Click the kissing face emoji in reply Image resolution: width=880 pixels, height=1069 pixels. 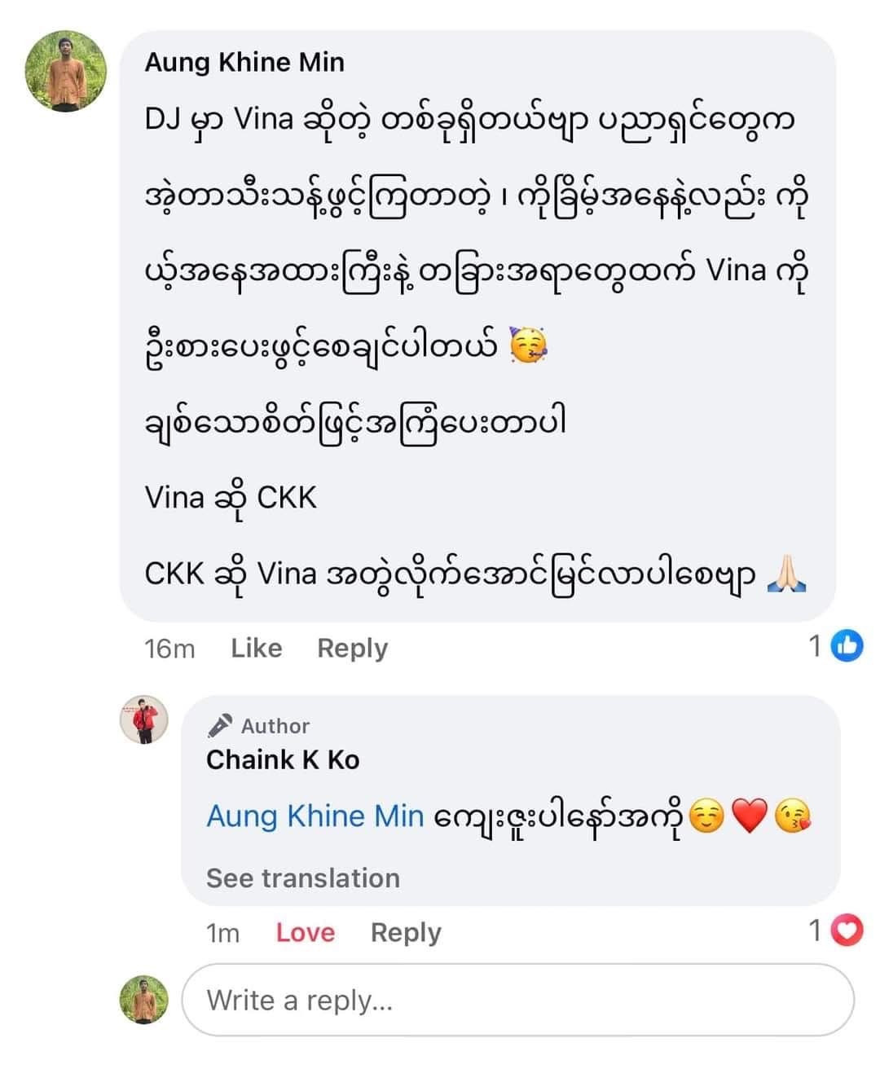click(793, 816)
